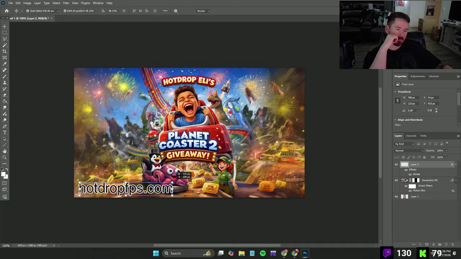Click the foreground color swatch
Screen dimensions: 461x259
3,174
